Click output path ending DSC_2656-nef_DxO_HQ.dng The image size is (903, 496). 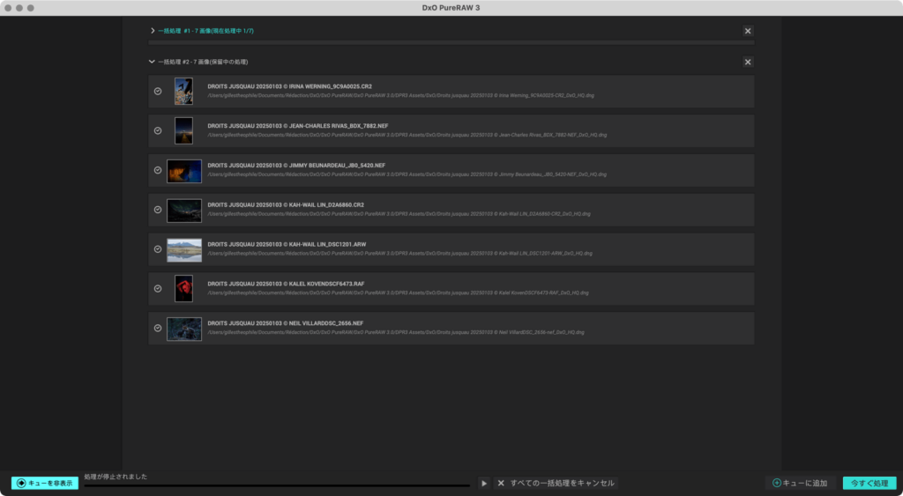point(396,333)
